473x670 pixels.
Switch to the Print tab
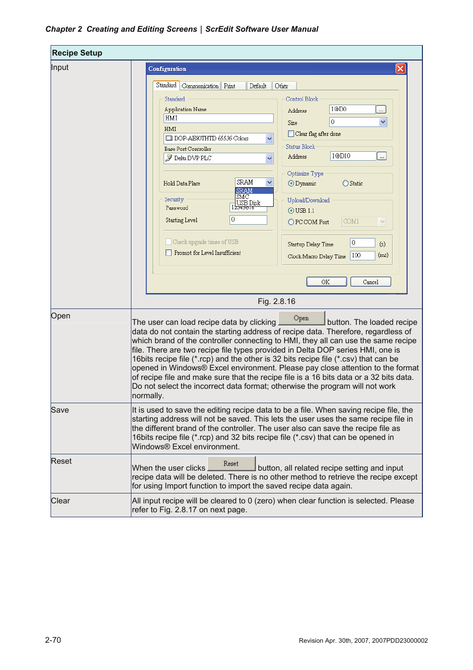click(233, 86)
